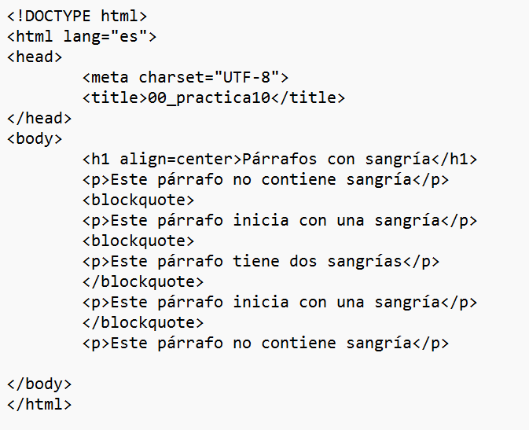Click the first opening blockquote tag
Image resolution: width=529 pixels, height=430 pixels.
[x=138, y=200]
